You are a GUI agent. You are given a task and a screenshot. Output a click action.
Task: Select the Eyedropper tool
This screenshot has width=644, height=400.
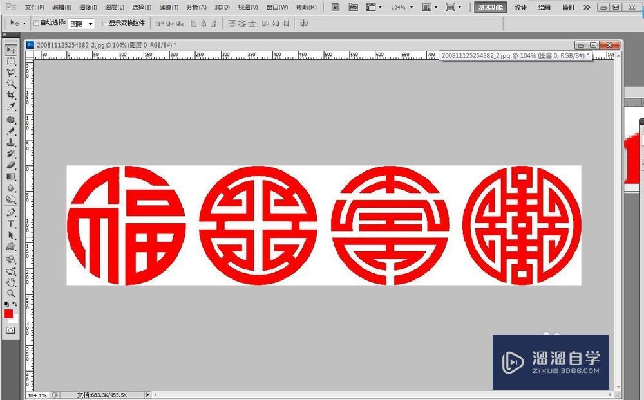point(11,107)
